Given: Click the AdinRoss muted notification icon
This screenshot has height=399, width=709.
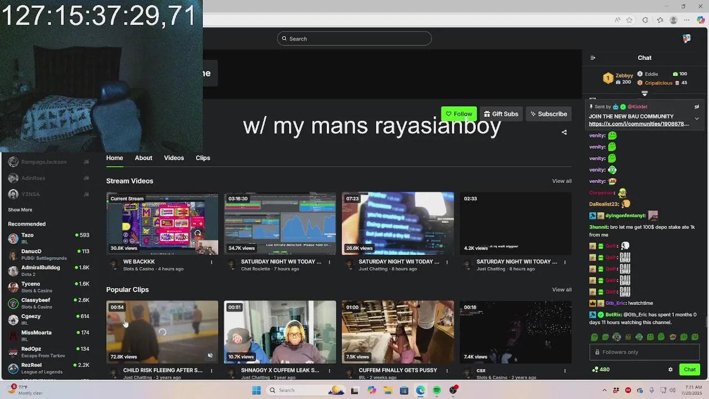Looking at the screenshot, I should 86,178.
